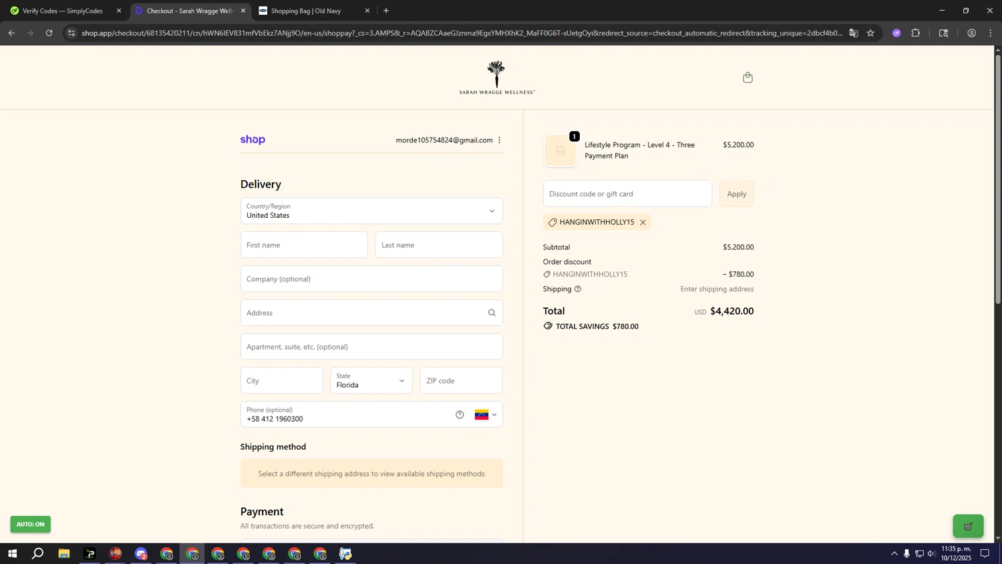Click the TOTAL SAVINGS $780.00 text
This screenshot has height=564, width=1002.
(597, 327)
